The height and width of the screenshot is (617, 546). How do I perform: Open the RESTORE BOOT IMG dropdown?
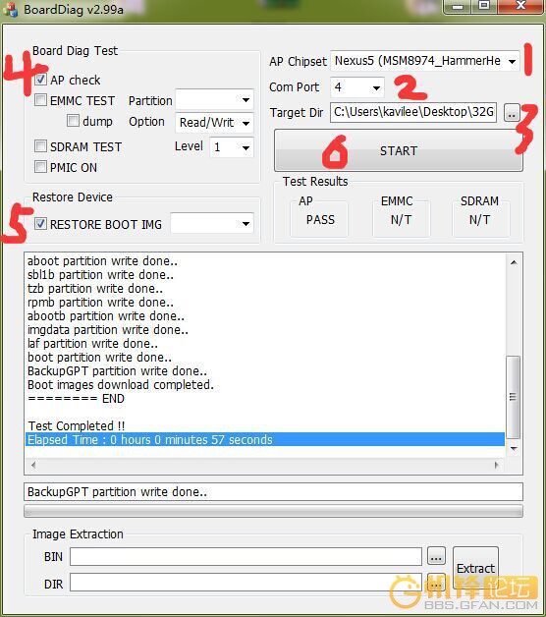(x=212, y=223)
